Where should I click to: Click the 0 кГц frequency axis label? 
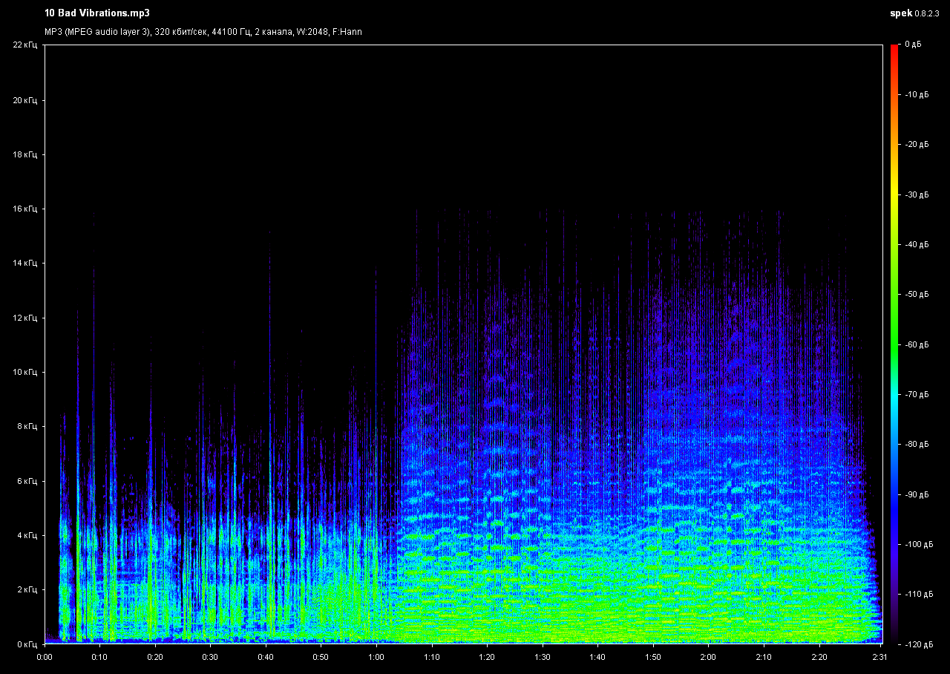[x=26, y=644]
